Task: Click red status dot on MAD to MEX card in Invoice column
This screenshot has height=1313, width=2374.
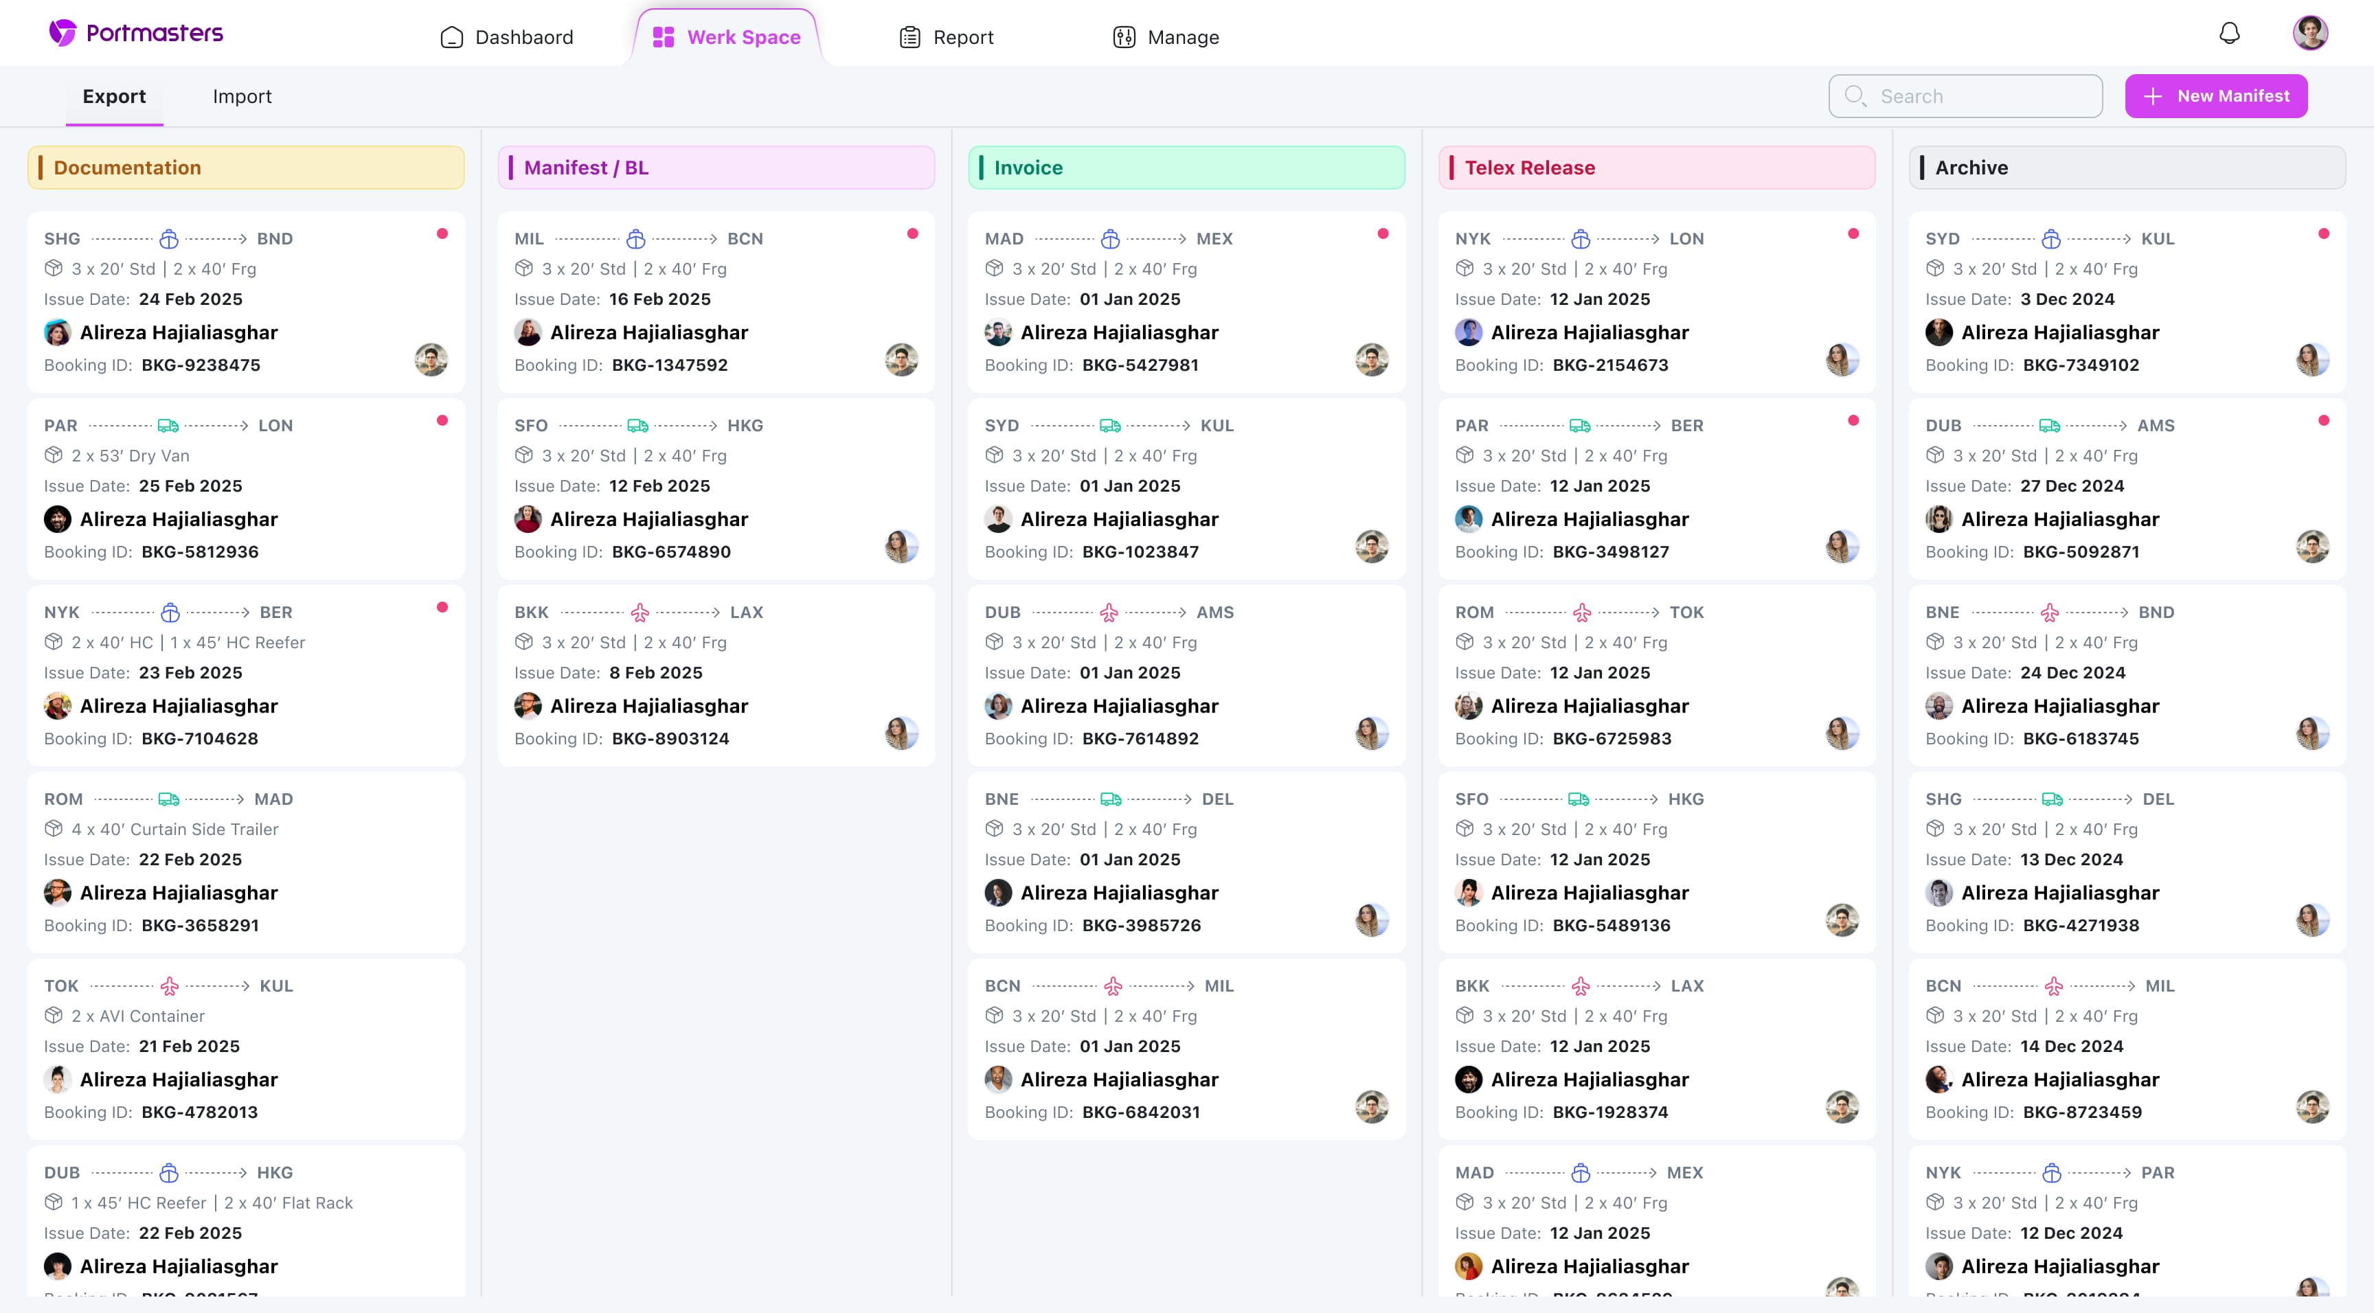Action: point(1382,234)
